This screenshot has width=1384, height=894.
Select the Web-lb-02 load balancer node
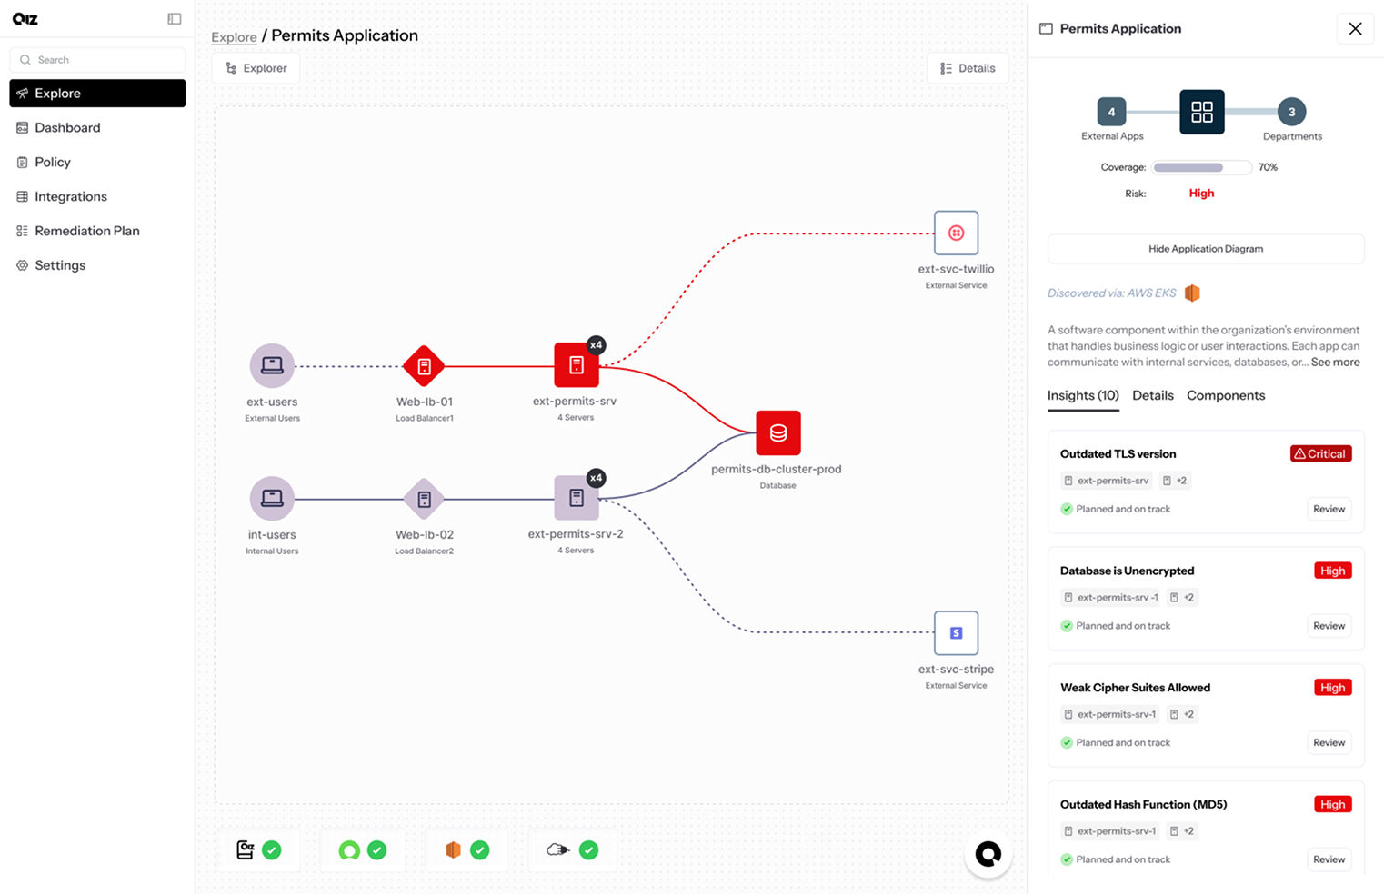pos(424,499)
